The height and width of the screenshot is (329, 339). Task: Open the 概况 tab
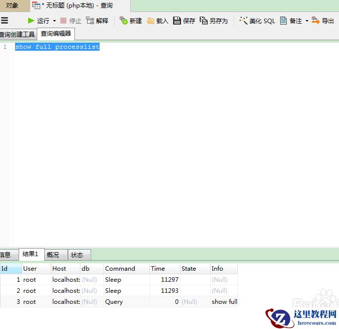pos(56,255)
